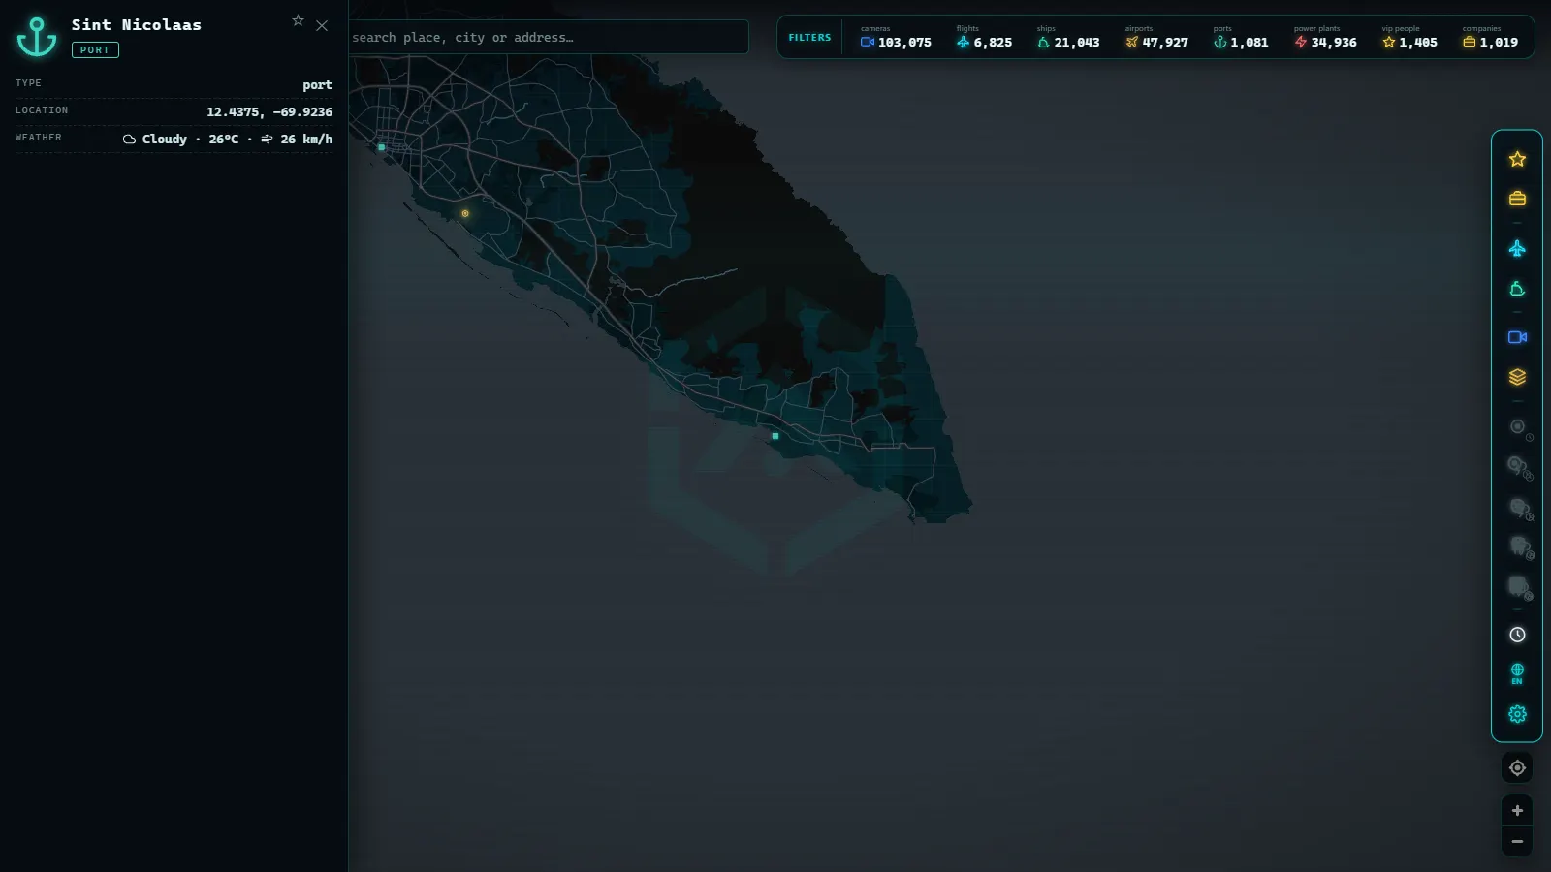The image size is (1551, 872).
Task: Toggle the airports filter showing 47,927
Action: 1156,37
